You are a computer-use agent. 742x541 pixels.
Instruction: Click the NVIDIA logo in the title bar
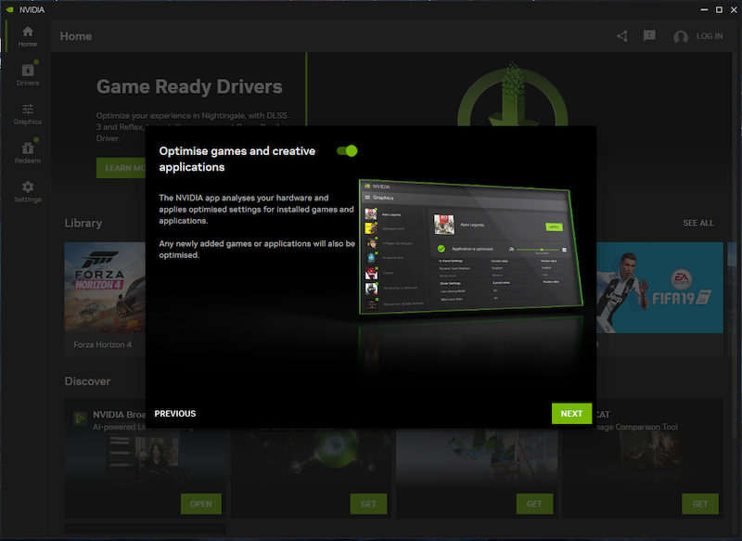click(x=9, y=9)
